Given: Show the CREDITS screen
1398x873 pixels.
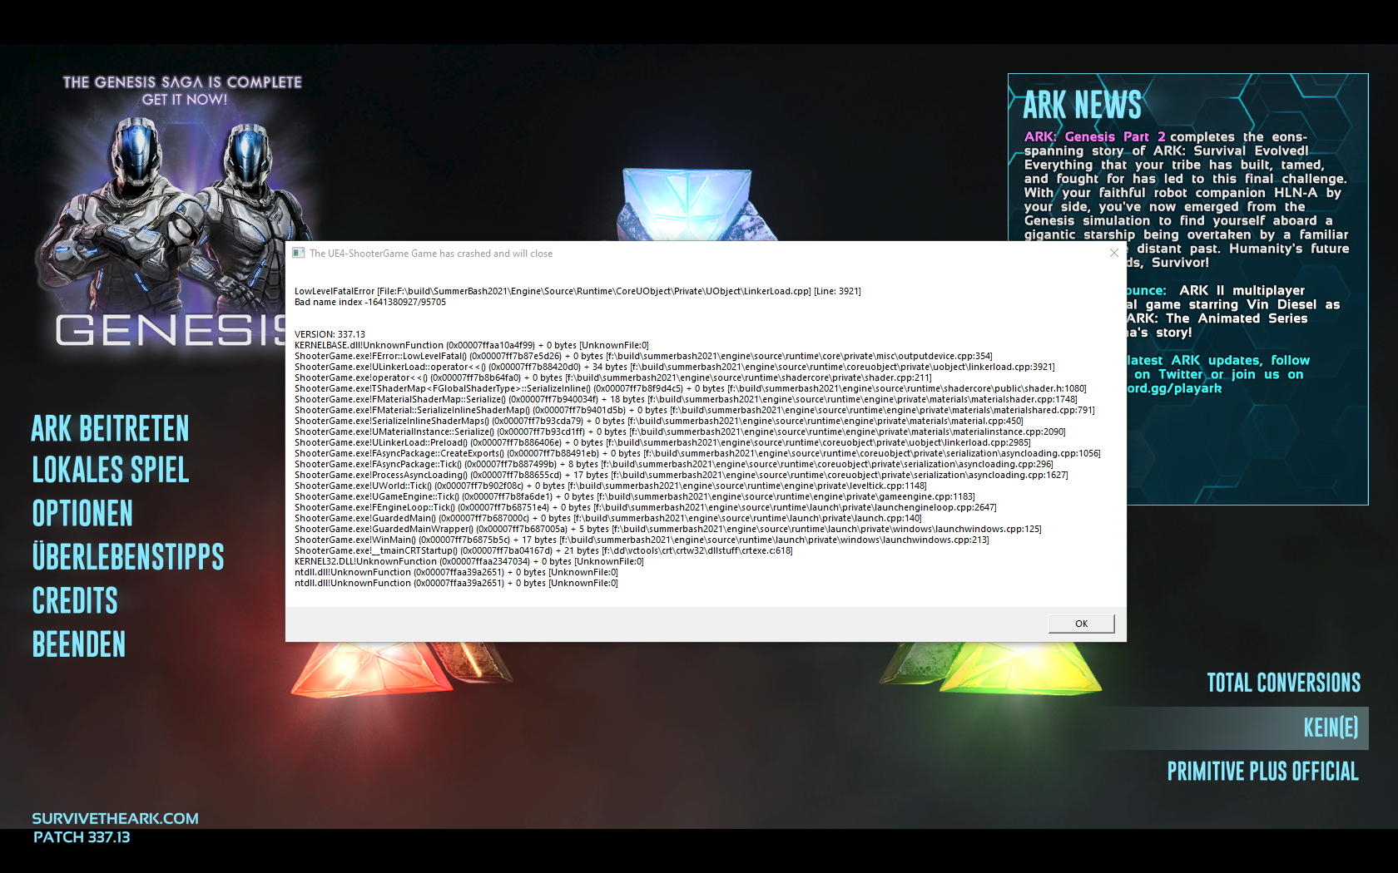Looking at the screenshot, I should (75, 600).
